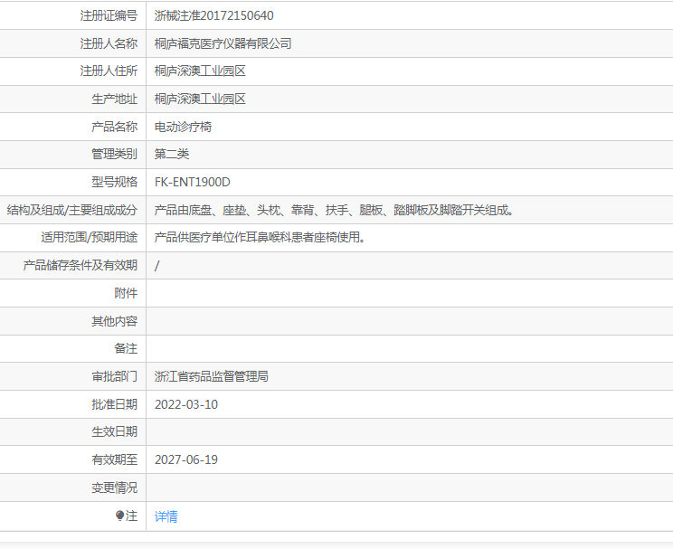Click the 有效期至 label
673x549 pixels.
coord(114,459)
